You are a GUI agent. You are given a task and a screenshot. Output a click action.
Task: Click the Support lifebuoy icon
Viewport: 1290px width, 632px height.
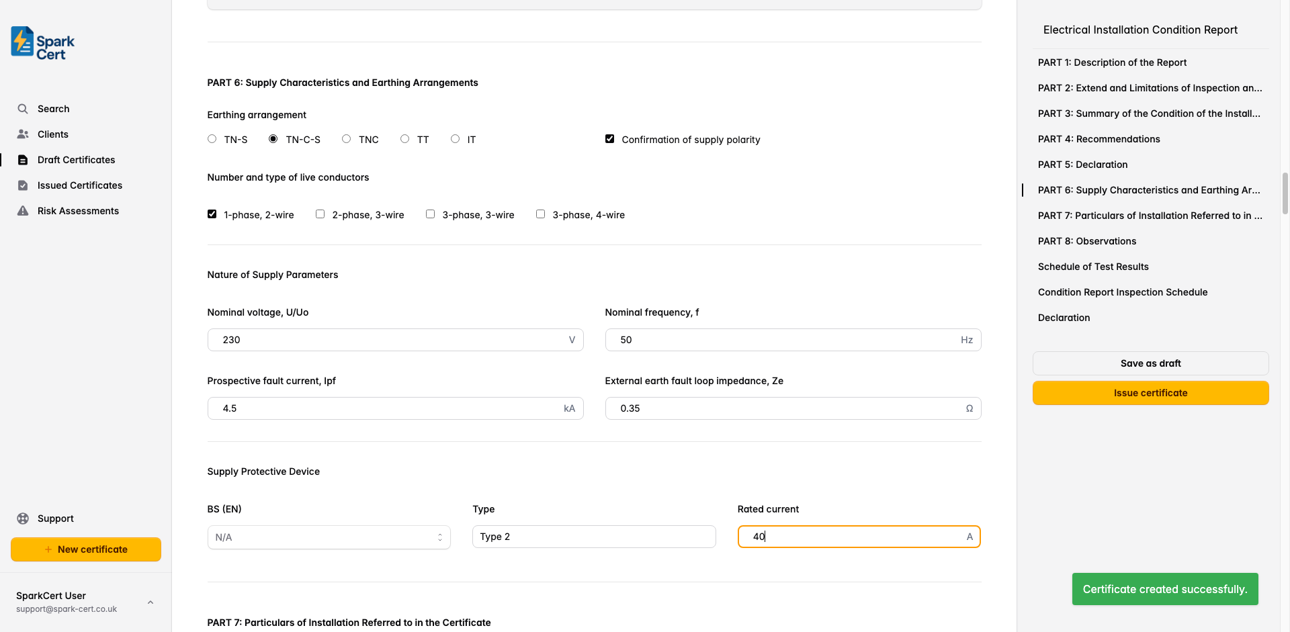pos(23,518)
